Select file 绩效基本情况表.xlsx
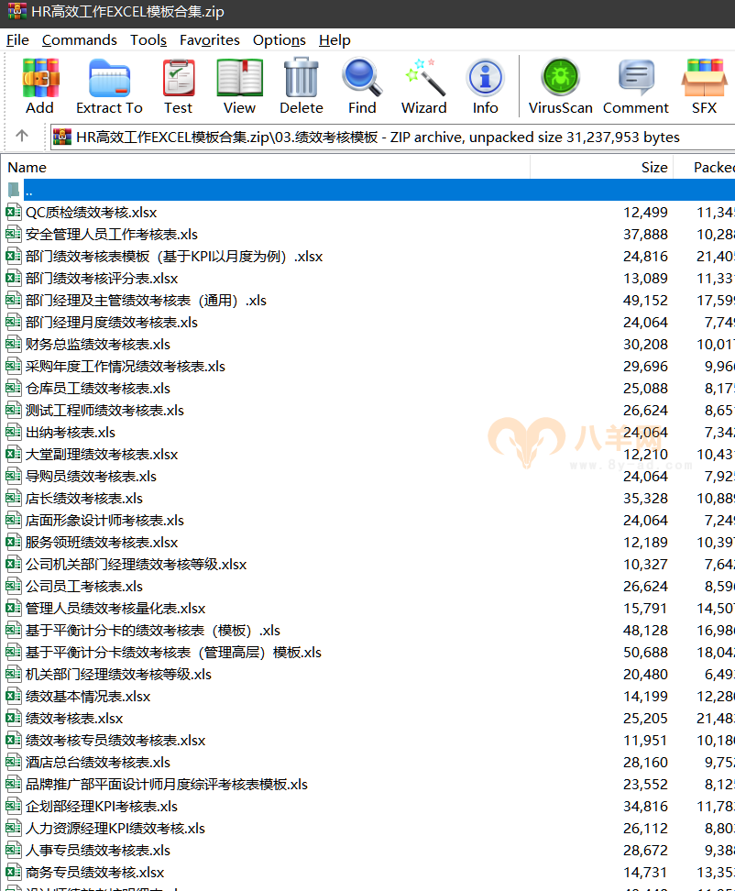Viewport: 735px width, 891px height. (x=88, y=696)
